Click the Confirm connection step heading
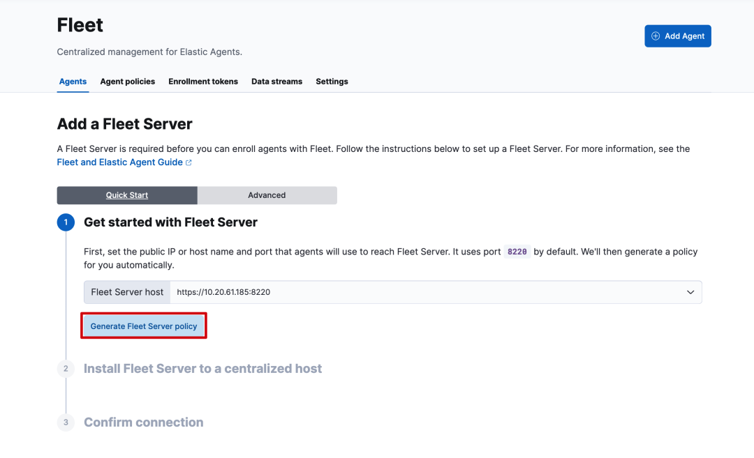This screenshot has width=754, height=458. click(143, 422)
